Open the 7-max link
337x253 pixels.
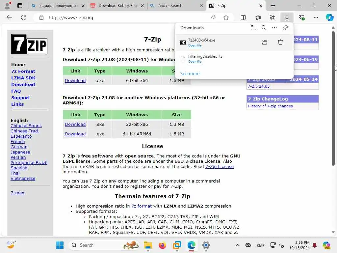point(17,193)
